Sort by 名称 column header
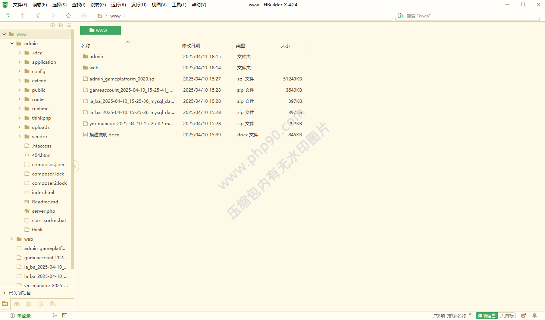The height and width of the screenshot is (320, 545). (x=86, y=45)
